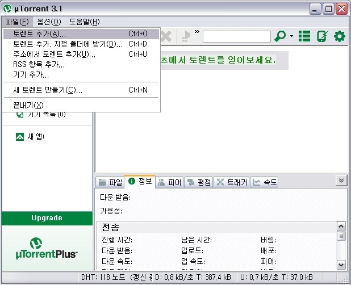Click the 남은 시간: label
Screen dimensions: 351x285
197,240
